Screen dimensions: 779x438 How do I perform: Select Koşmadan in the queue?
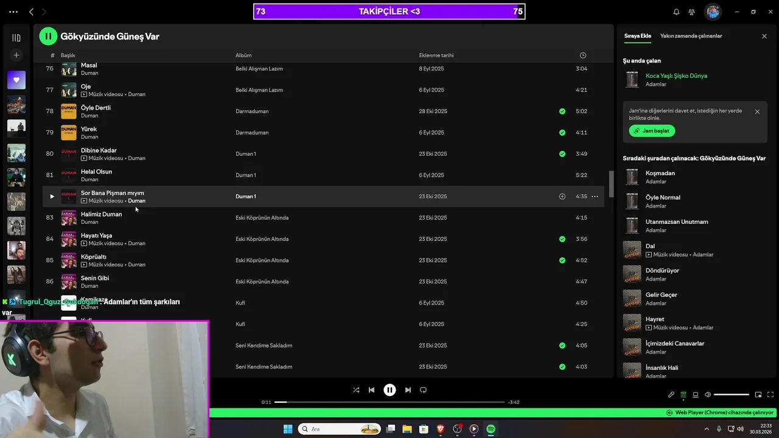(x=694, y=177)
